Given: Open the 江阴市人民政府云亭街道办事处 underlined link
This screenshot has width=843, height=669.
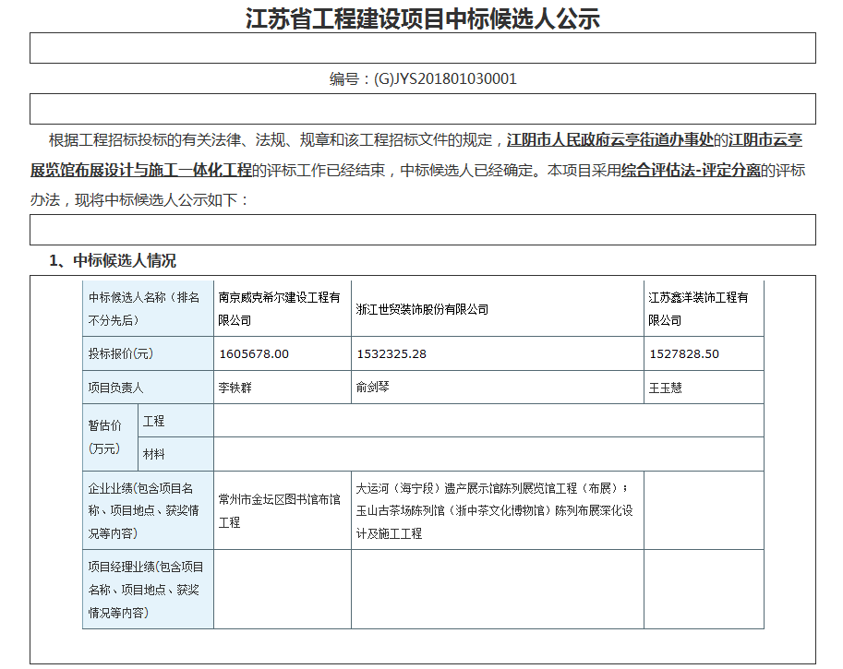Looking at the screenshot, I should [611, 140].
